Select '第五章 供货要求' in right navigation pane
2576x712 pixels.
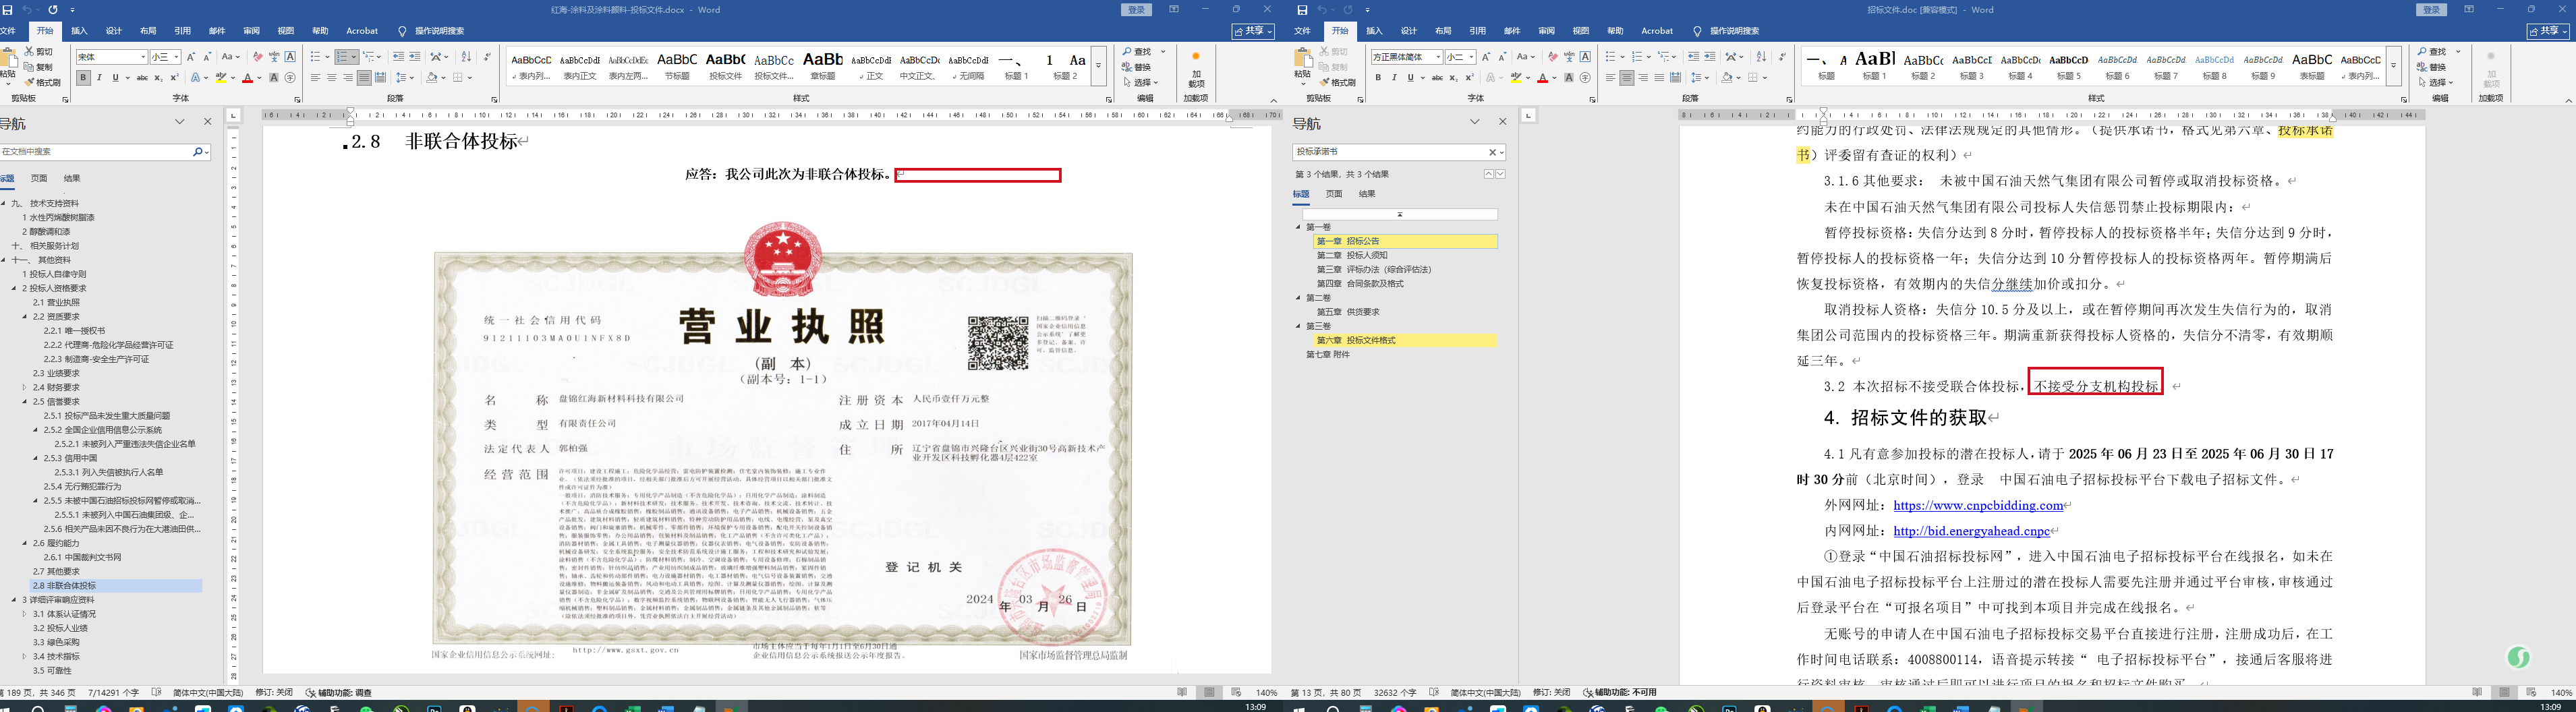tap(1348, 312)
